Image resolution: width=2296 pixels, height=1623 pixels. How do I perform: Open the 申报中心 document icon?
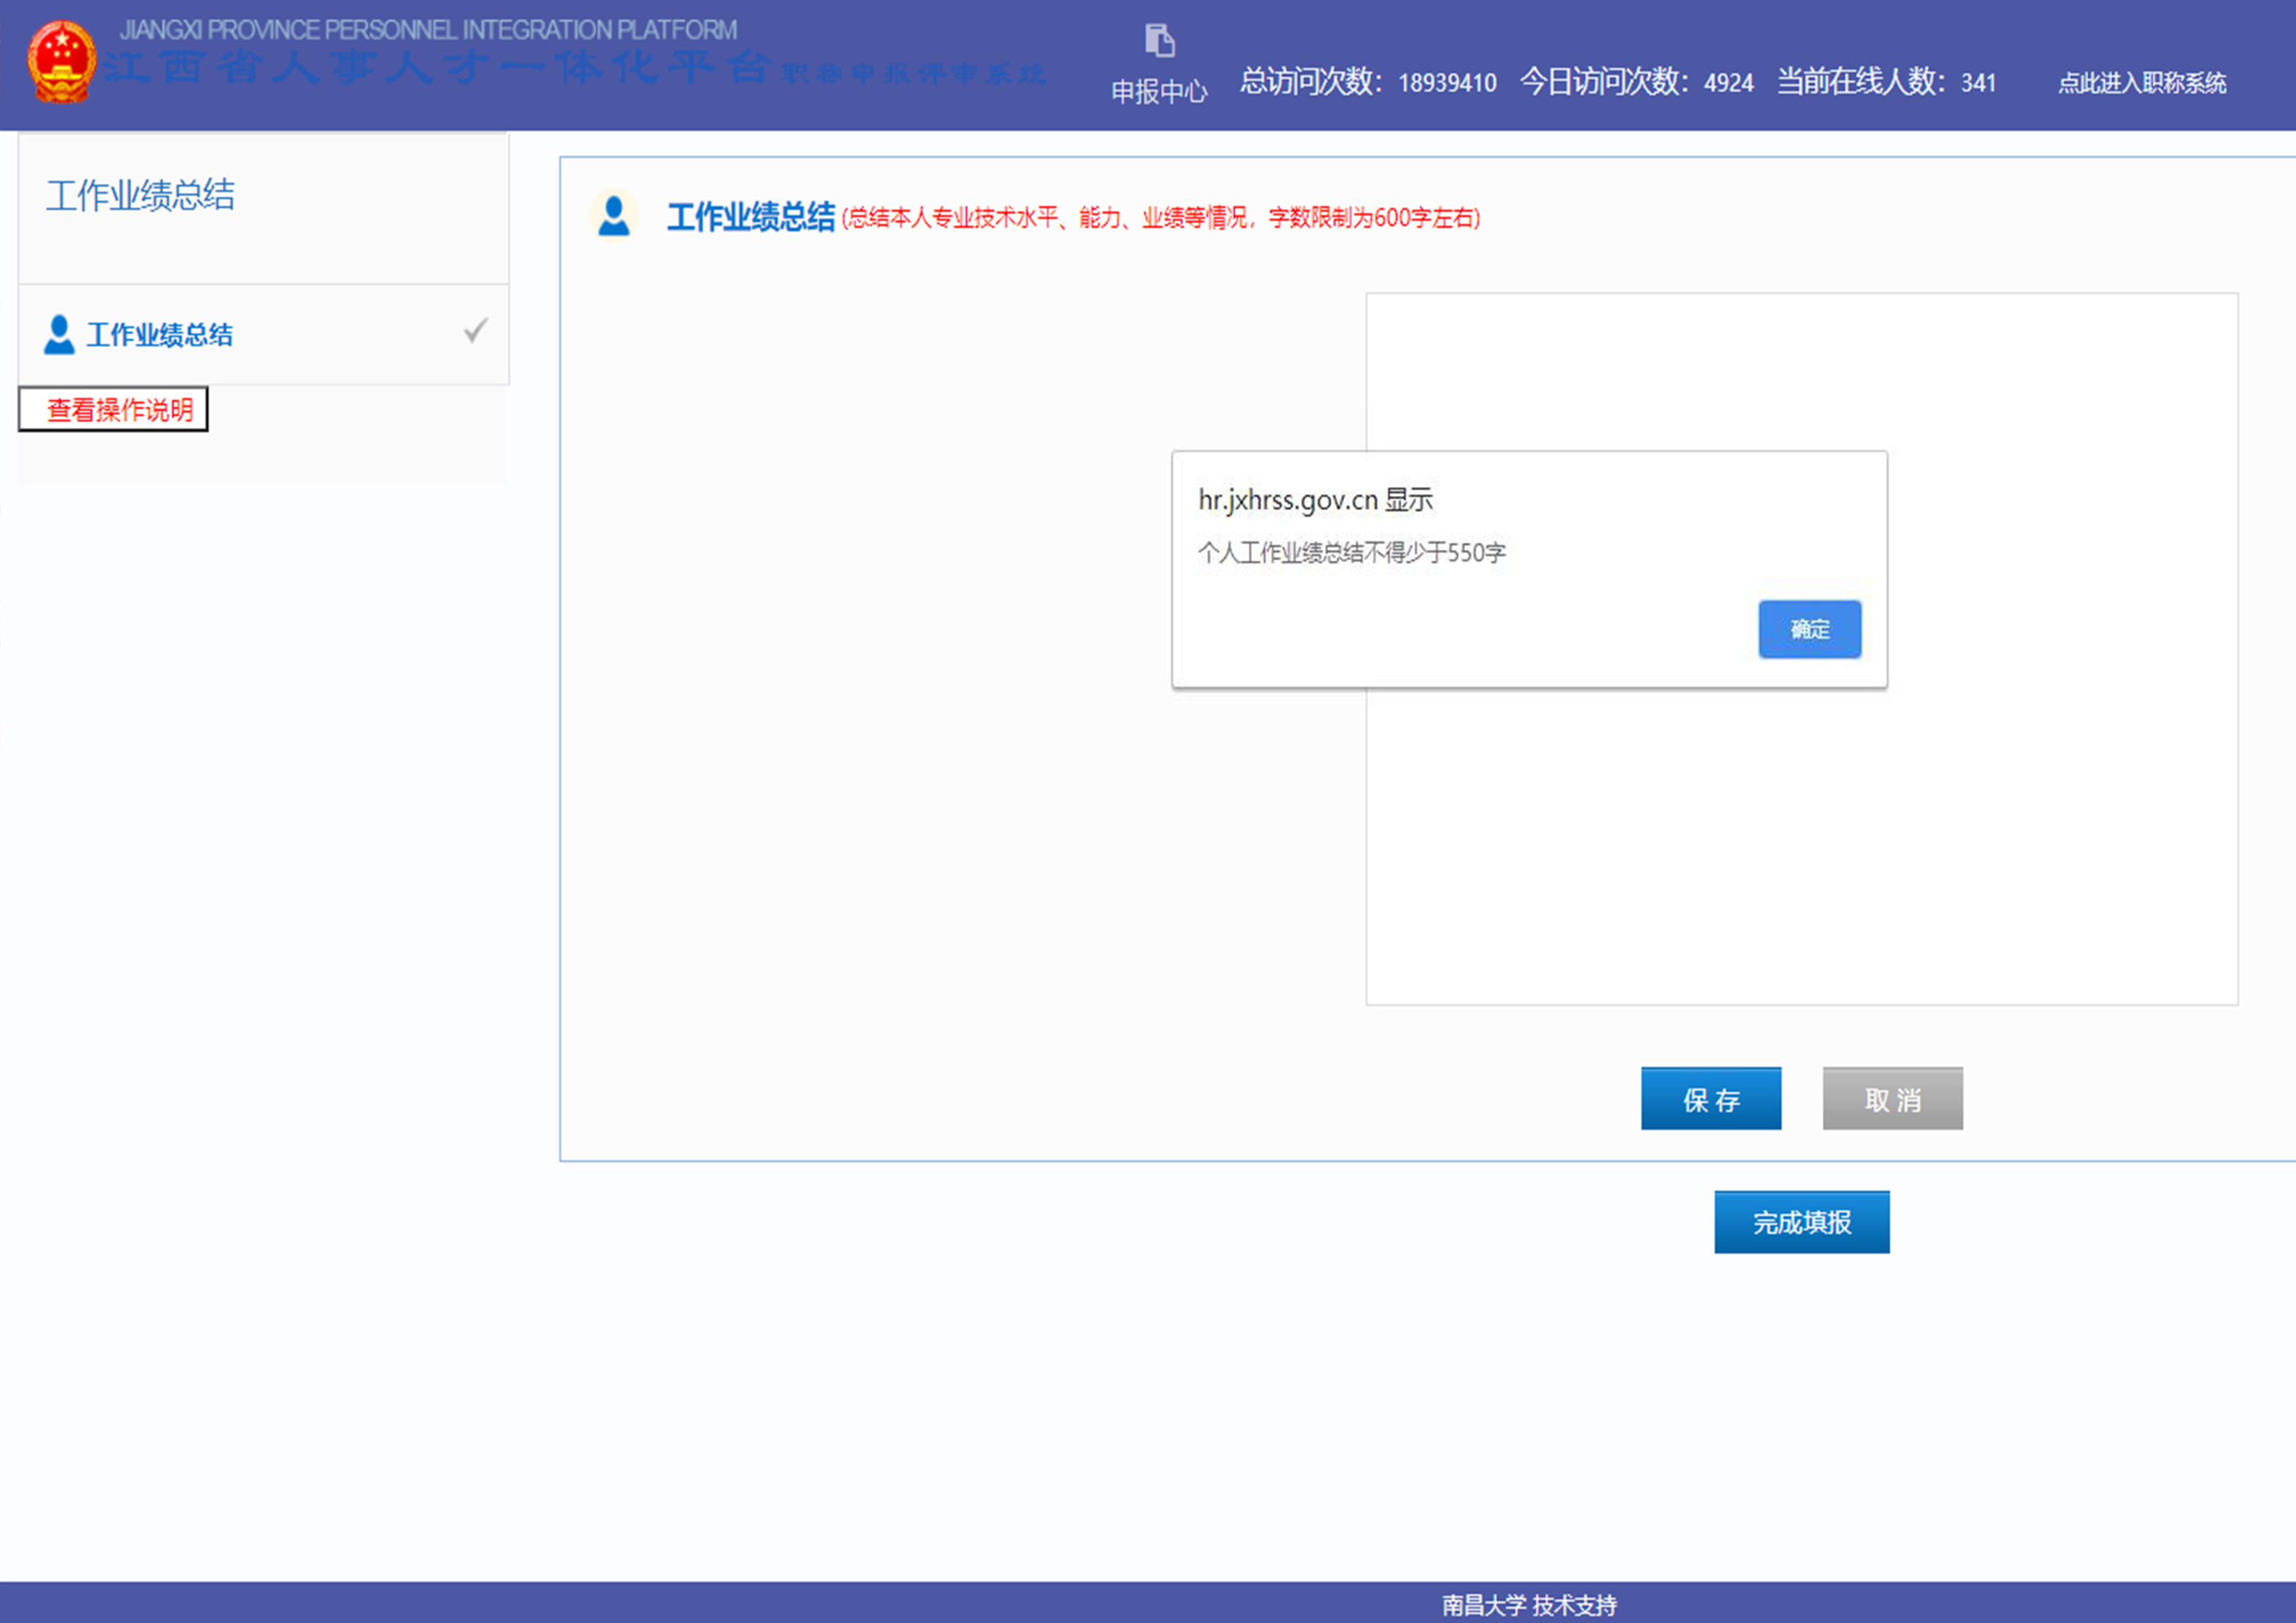(1159, 41)
